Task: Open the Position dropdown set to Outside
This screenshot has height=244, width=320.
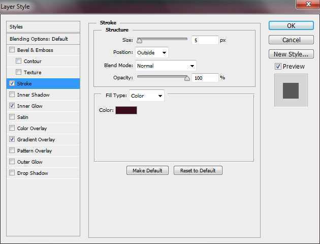Action: [152, 52]
